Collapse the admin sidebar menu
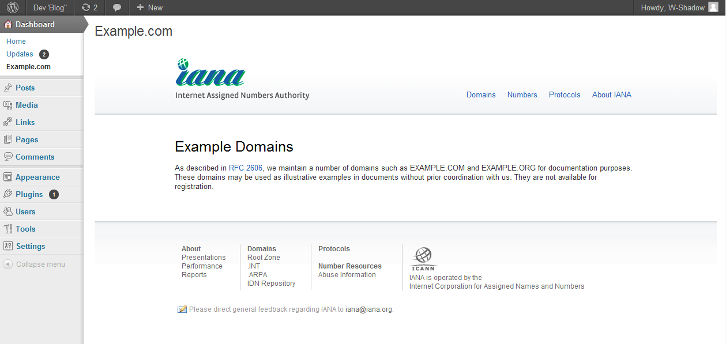This screenshot has width=726, height=344. point(40,264)
